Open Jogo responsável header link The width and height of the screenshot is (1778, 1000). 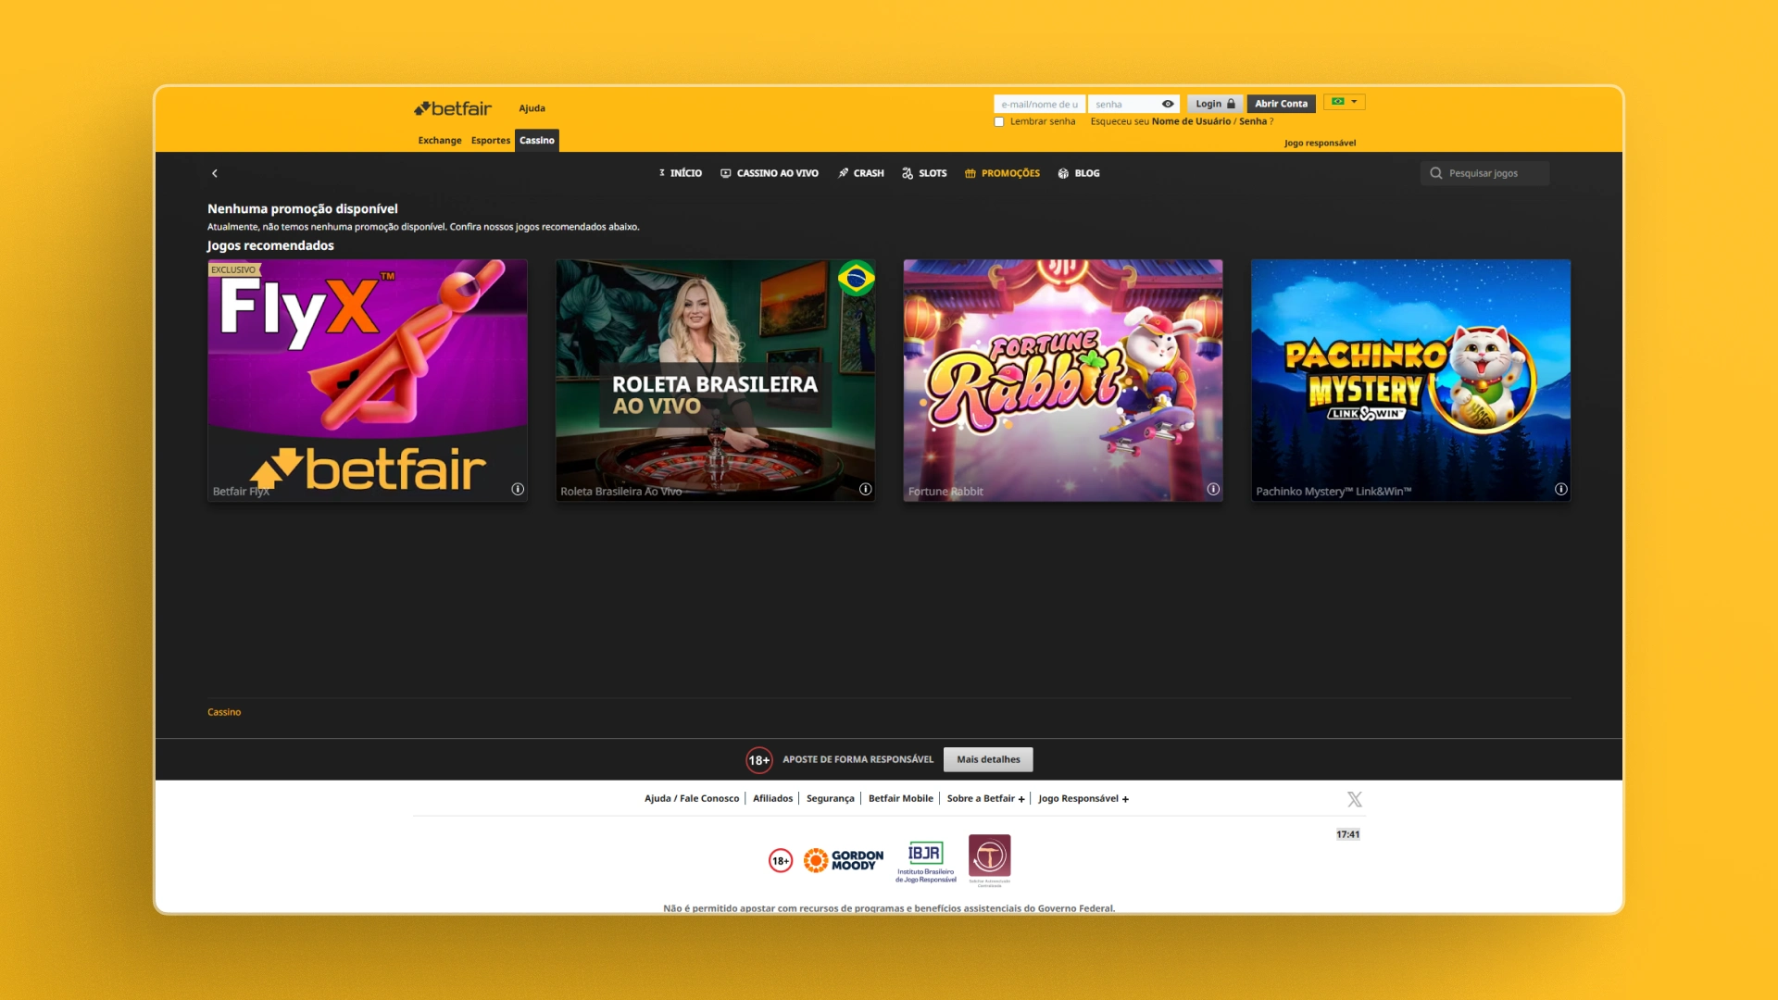[1320, 143]
